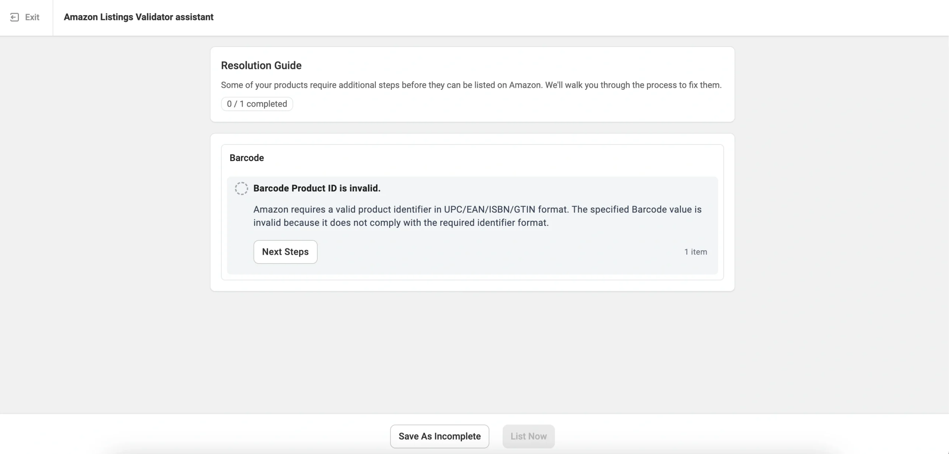This screenshot has width=949, height=454.
Task: Click the Resolution Guide heading
Action: (x=261, y=66)
